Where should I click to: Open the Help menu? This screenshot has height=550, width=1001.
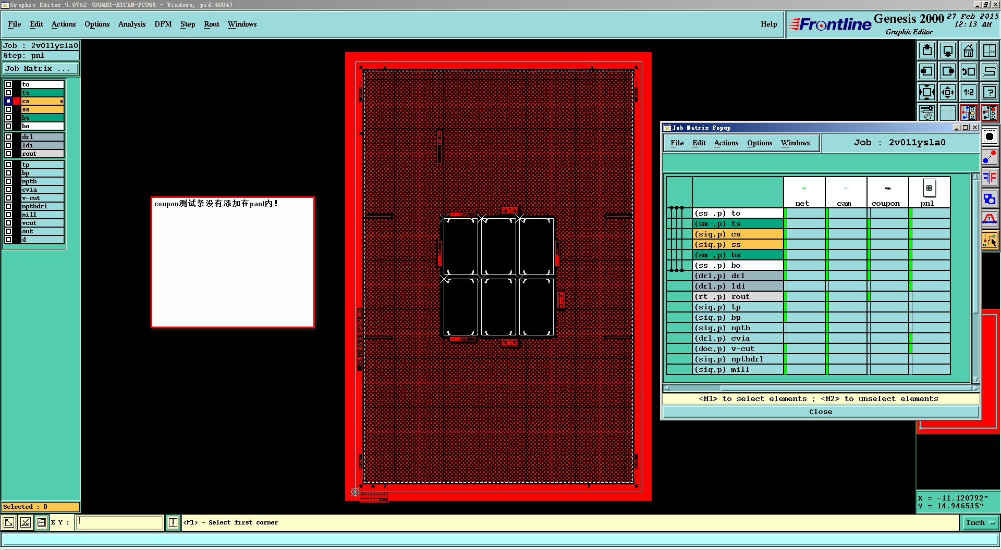(x=768, y=24)
